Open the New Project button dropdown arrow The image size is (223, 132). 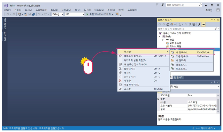(x=22, y=14)
